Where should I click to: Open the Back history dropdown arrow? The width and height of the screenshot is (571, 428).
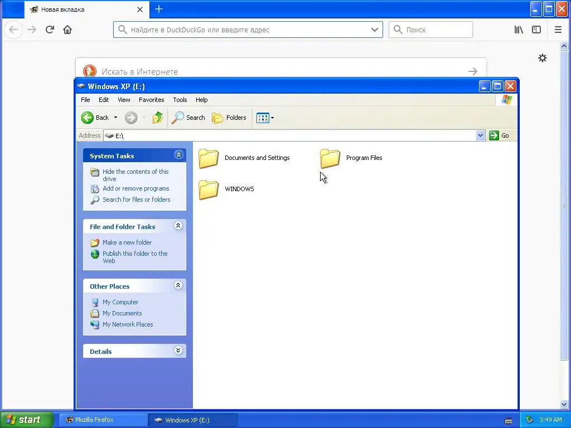(x=116, y=118)
